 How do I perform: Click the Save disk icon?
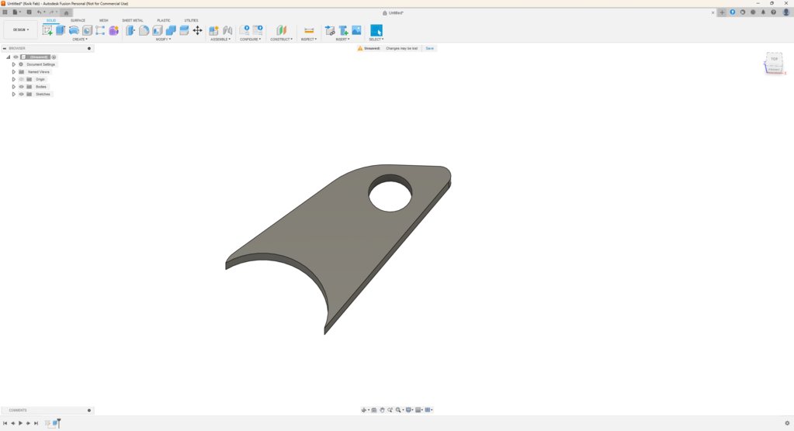coord(29,12)
